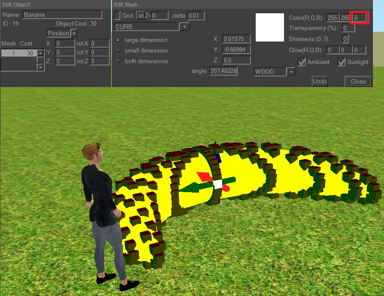
Task: Click the 'Object Cost : 30' text
Action: coord(76,23)
